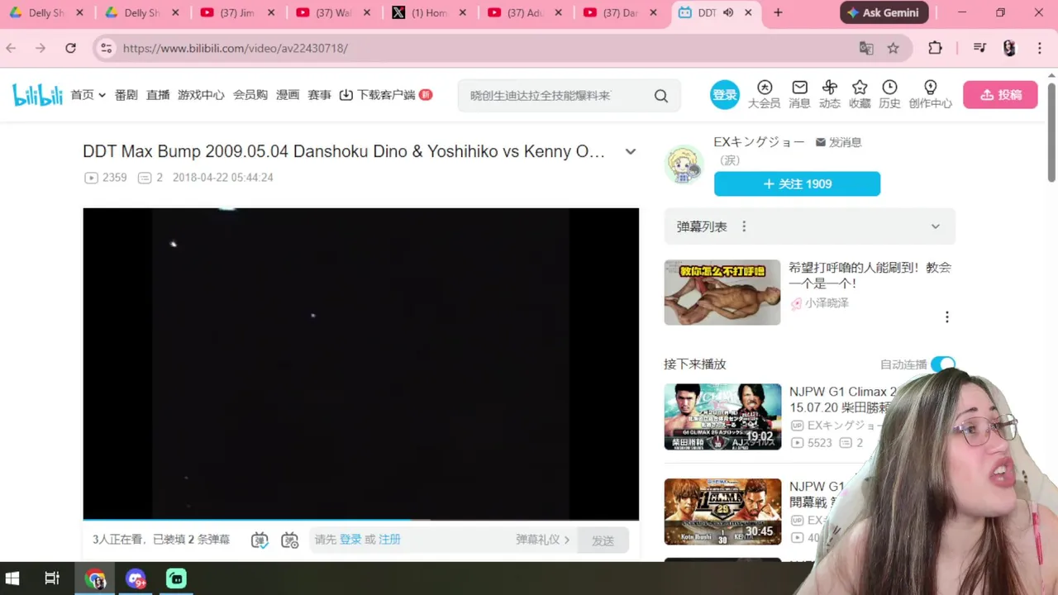This screenshot has height=595, width=1058.
Task: Open danmaku settings icon under player
Action: coord(289,540)
